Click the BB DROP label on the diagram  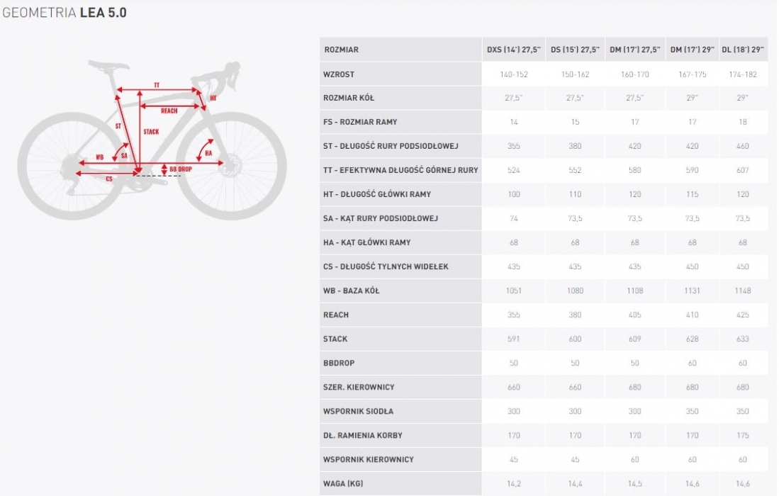[181, 169]
